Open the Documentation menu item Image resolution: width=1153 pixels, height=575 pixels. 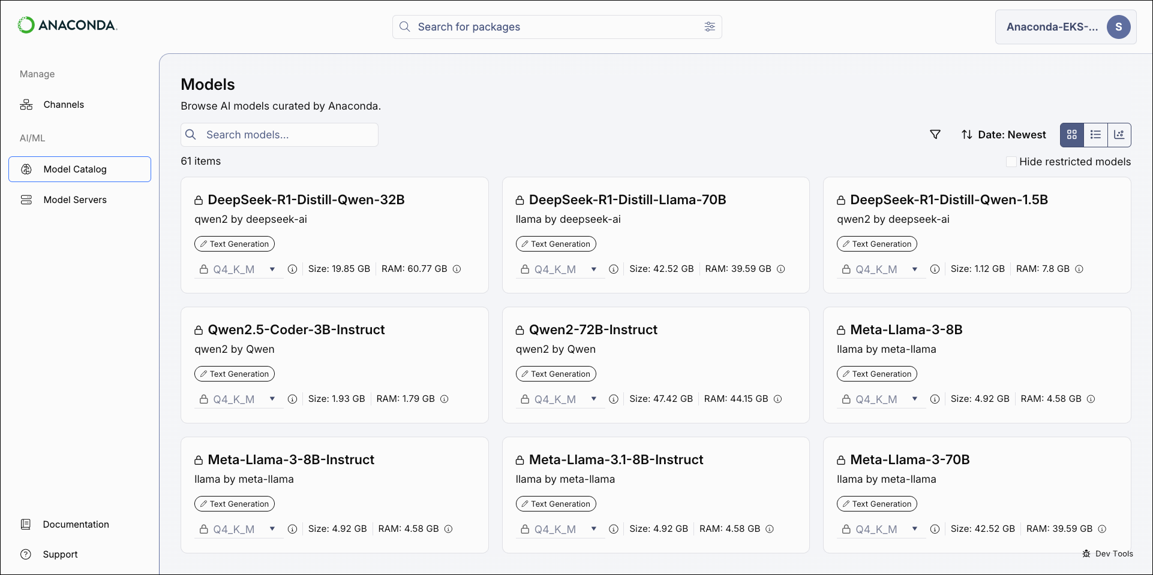76,524
